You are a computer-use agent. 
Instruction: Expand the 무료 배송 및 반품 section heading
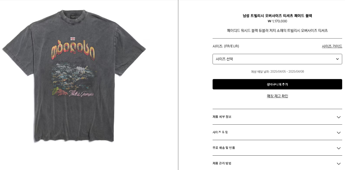[277, 148]
